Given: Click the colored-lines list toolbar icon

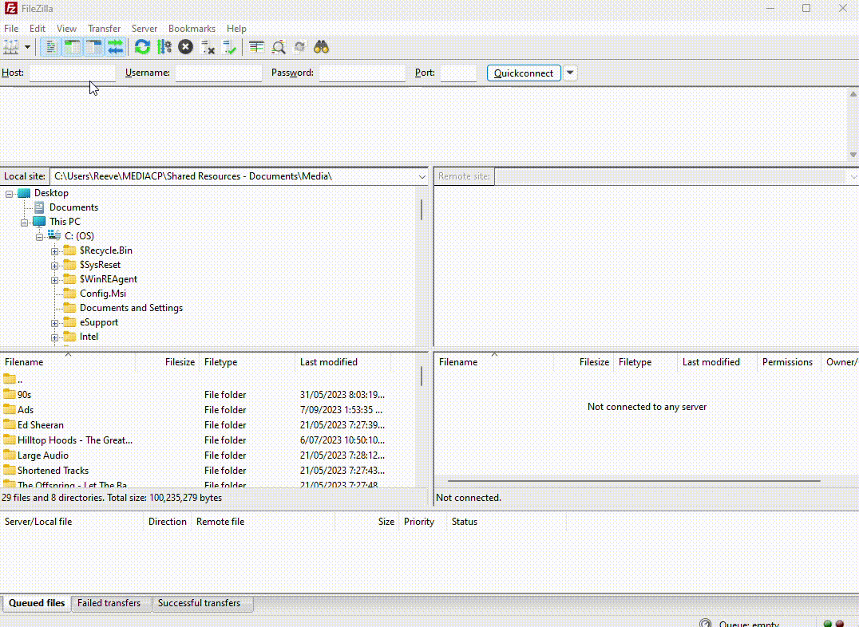Looking at the screenshot, I should [256, 47].
